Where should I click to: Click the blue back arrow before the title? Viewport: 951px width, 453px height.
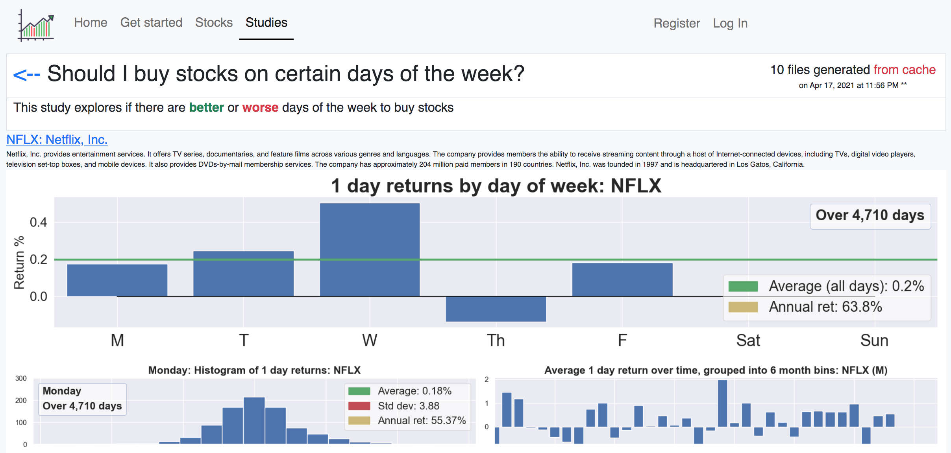coord(28,74)
